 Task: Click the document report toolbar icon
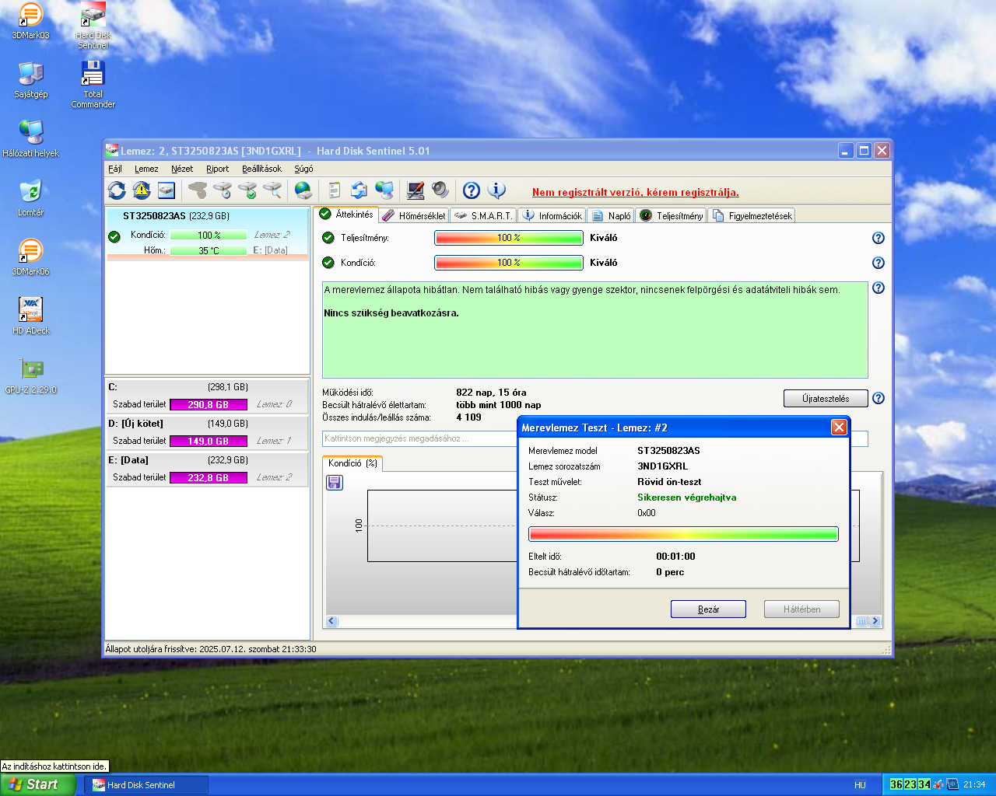pyautogui.click(x=335, y=190)
